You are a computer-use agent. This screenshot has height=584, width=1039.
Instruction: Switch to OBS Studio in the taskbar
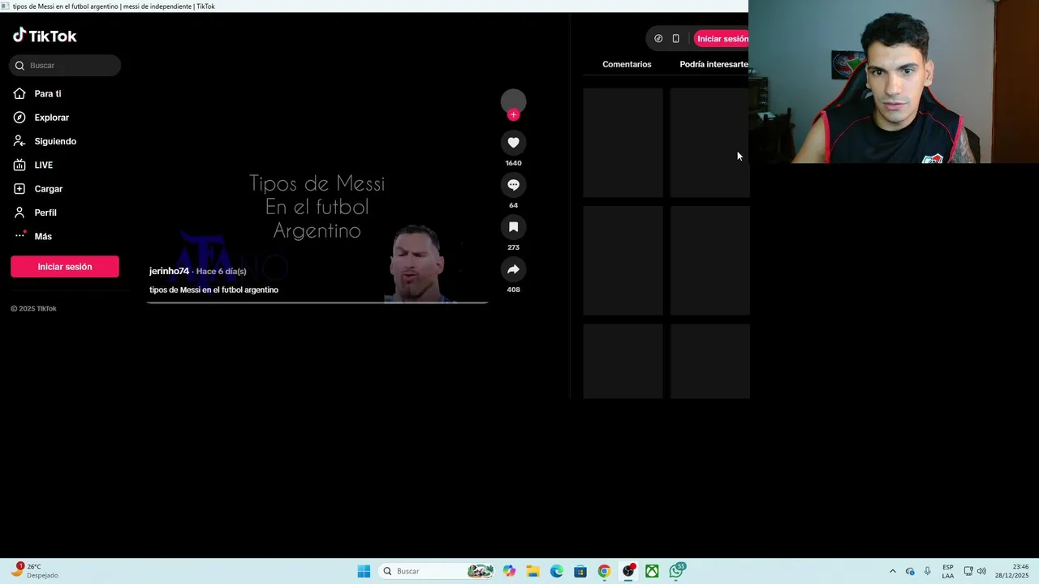(628, 571)
